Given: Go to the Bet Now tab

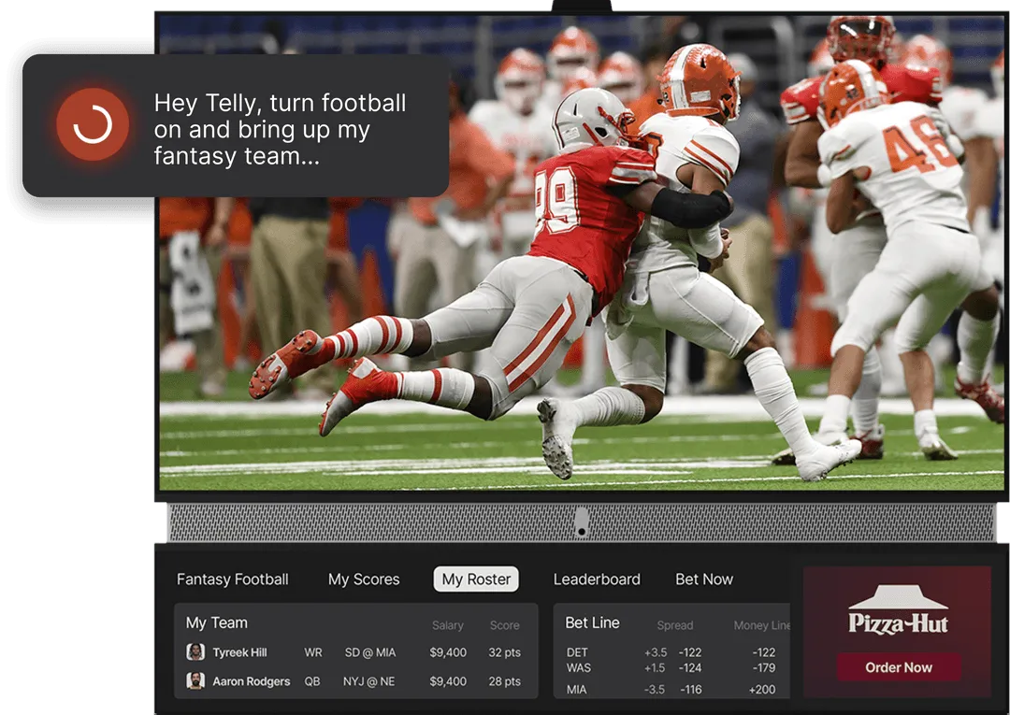Looking at the screenshot, I should point(704,579).
